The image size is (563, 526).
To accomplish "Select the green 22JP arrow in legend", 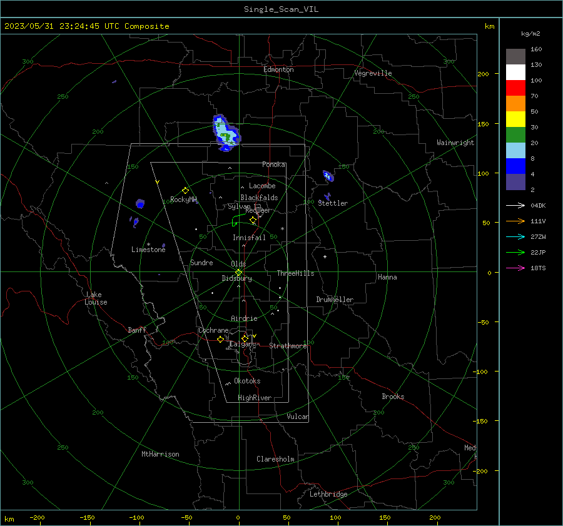I will click(515, 253).
